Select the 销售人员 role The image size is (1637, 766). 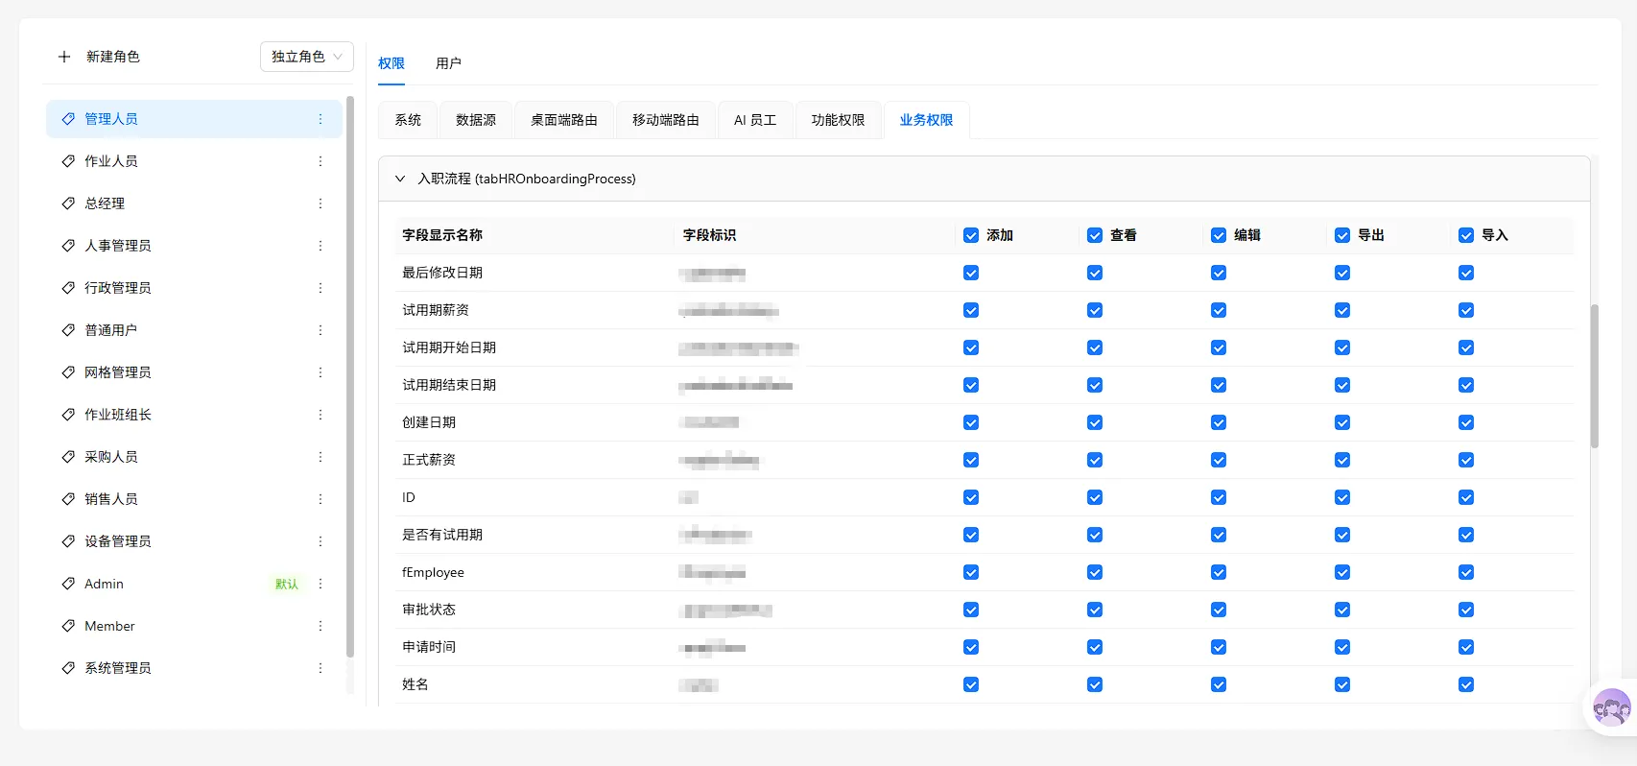coord(194,499)
